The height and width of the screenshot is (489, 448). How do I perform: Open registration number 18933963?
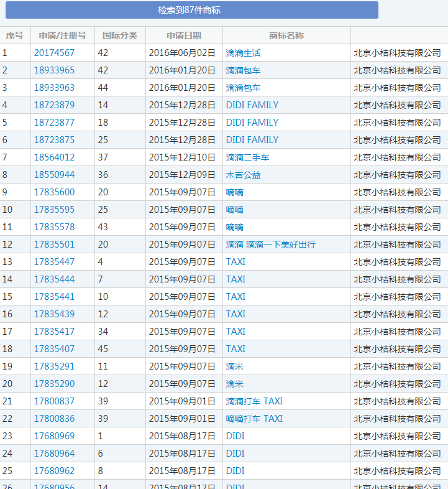[54, 88]
